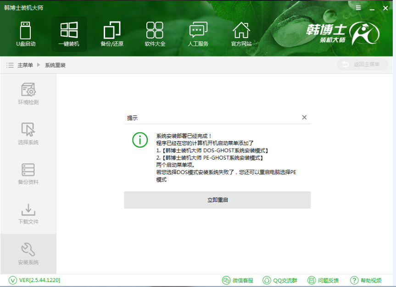
Task: Click version text VER[2.5.44.1220]
Action: point(39,280)
